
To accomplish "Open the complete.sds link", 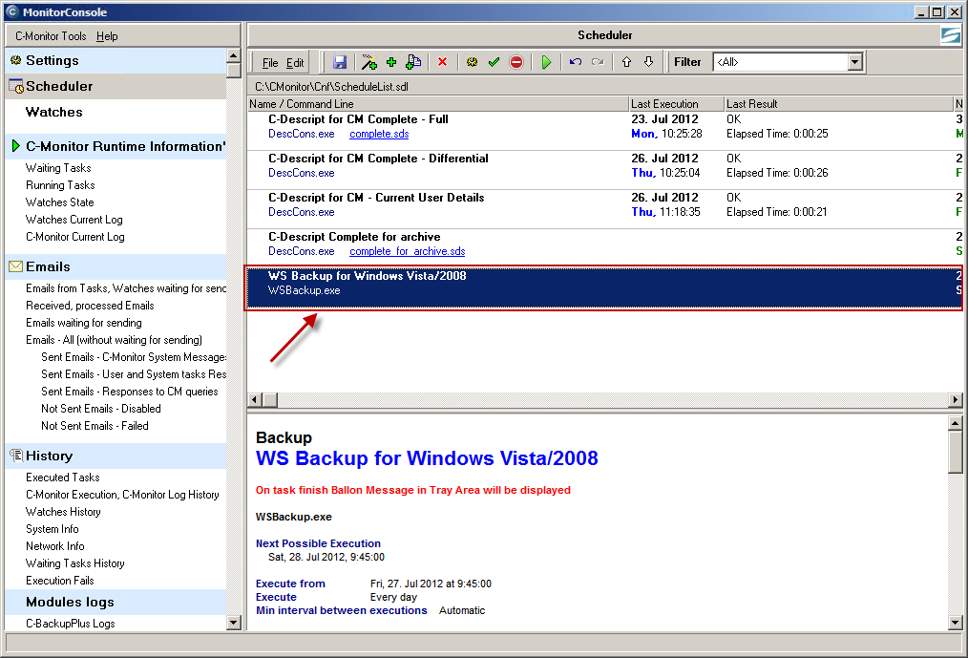I will 379,134.
